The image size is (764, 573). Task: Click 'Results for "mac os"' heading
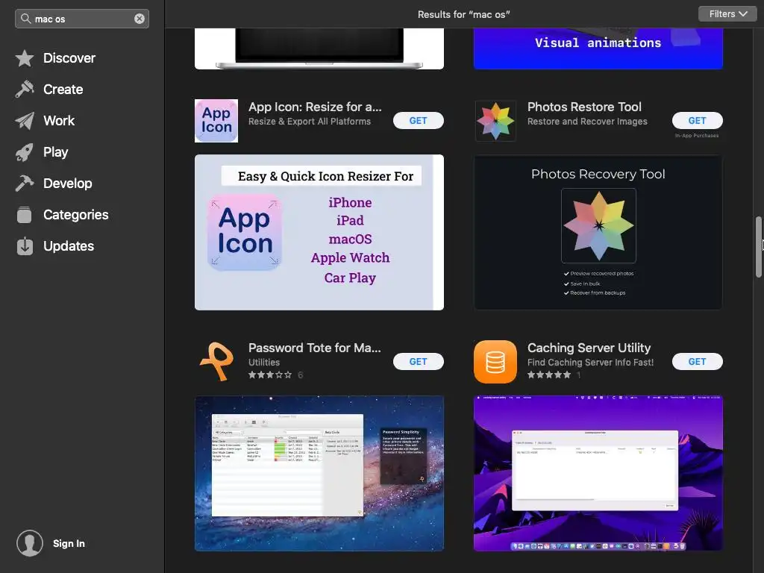tap(464, 15)
